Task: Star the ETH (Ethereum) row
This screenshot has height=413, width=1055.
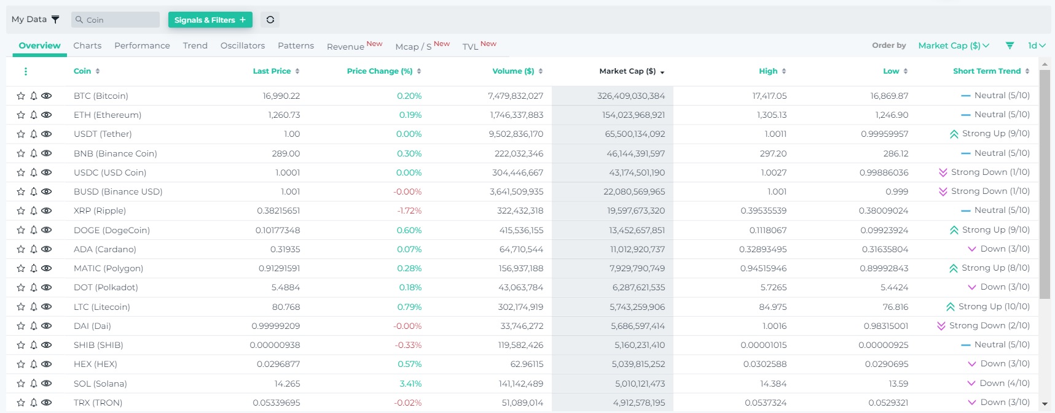Action: [x=21, y=115]
